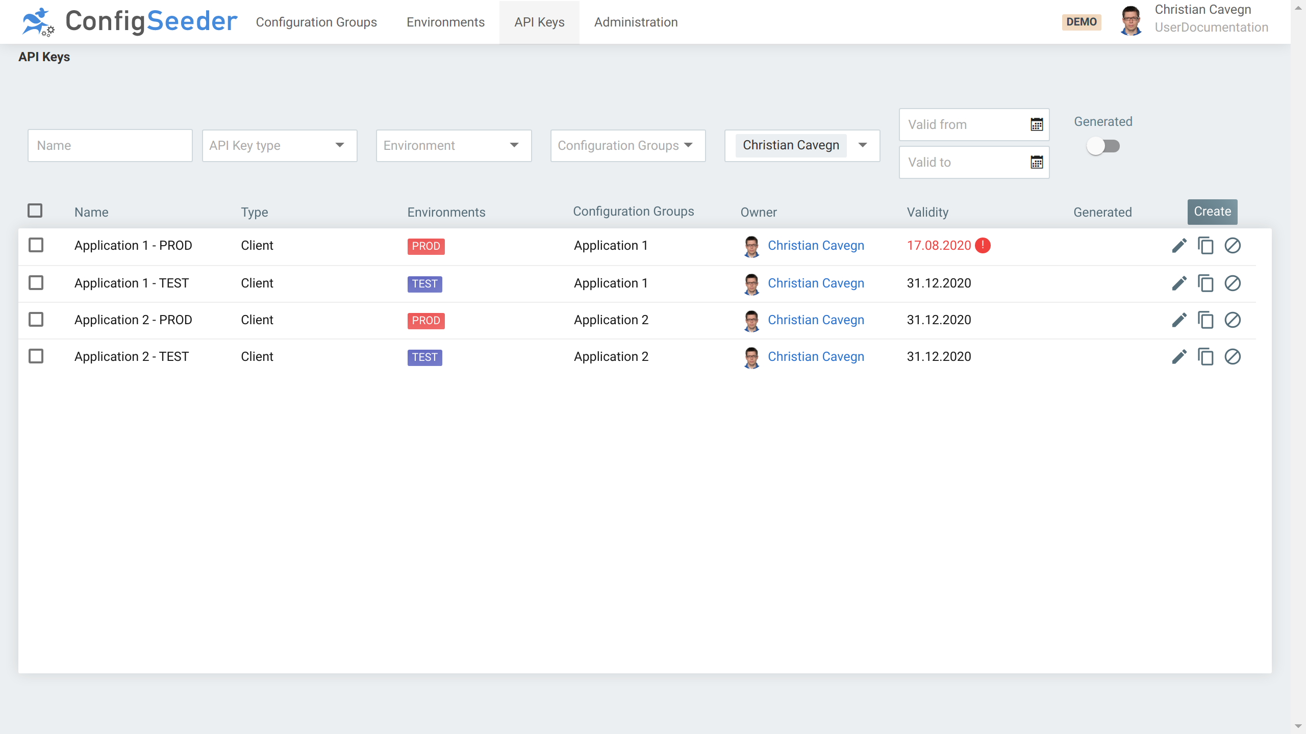Open Christian Cavegn link in first row
Image resolution: width=1306 pixels, height=734 pixels.
click(816, 246)
